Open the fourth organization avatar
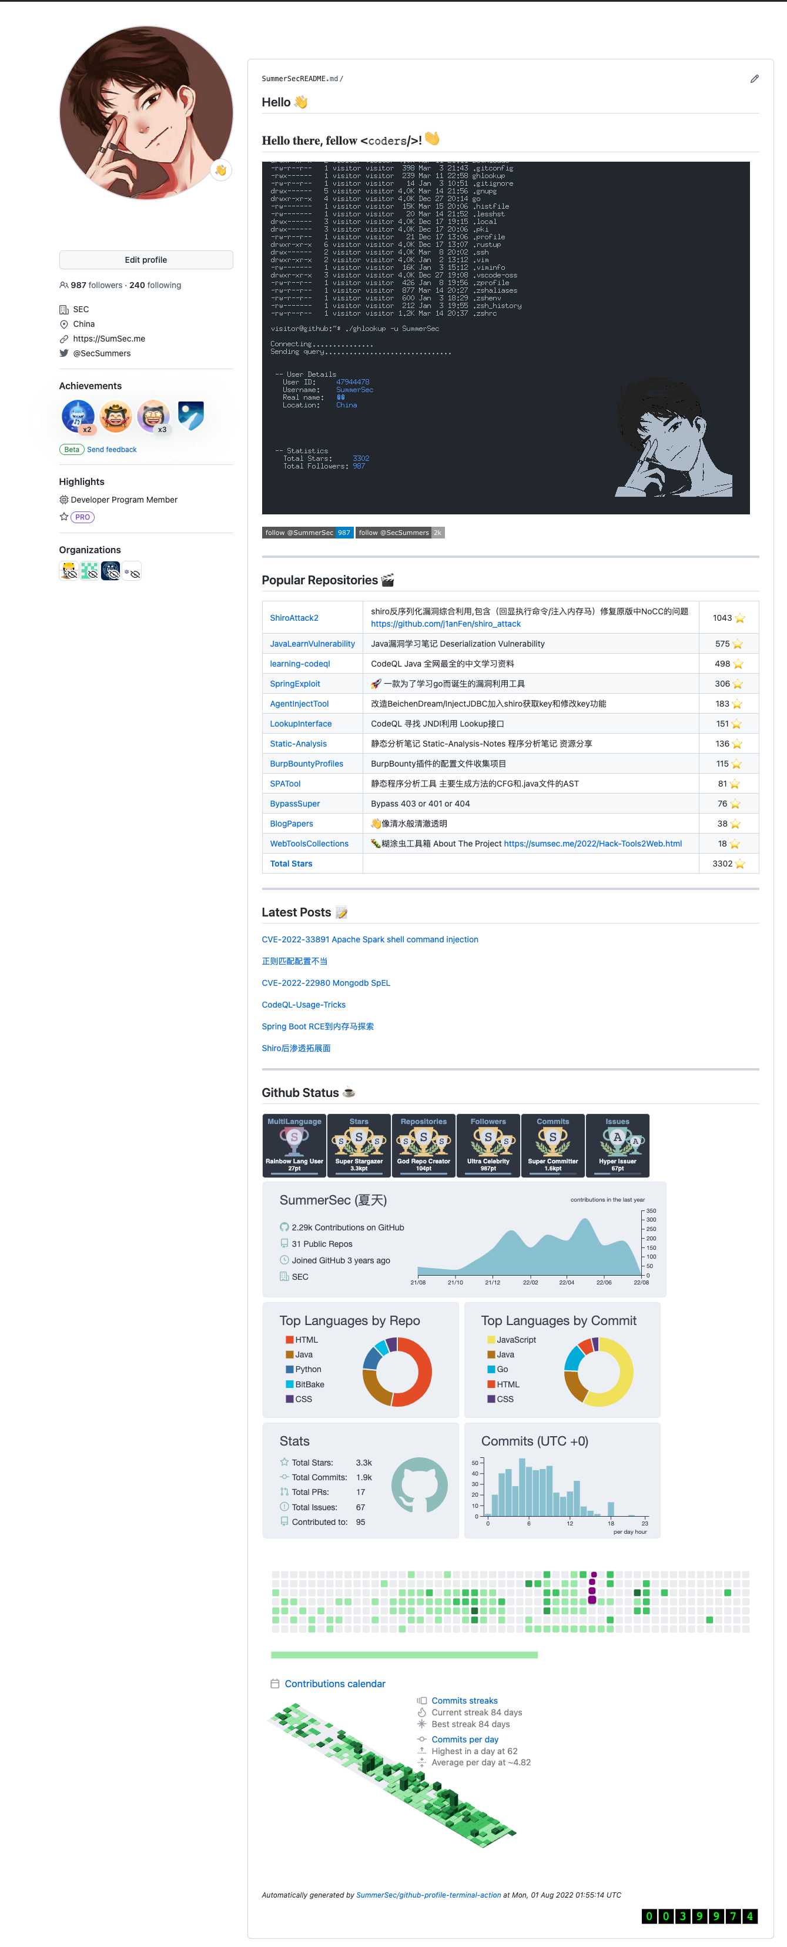 [x=132, y=571]
